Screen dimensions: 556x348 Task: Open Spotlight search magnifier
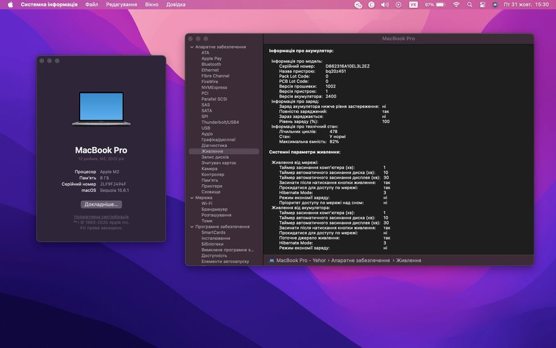pos(469,4)
